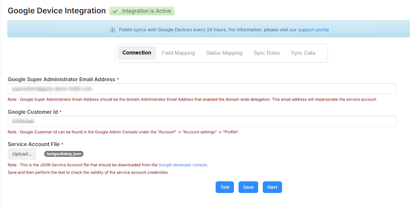Select the Connection tab
Screen dimensions: 410x207
click(x=137, y=53)
